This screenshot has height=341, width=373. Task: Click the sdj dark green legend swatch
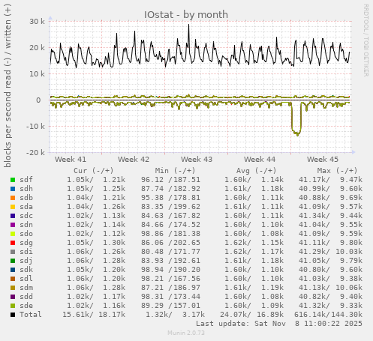coord(13,261)
